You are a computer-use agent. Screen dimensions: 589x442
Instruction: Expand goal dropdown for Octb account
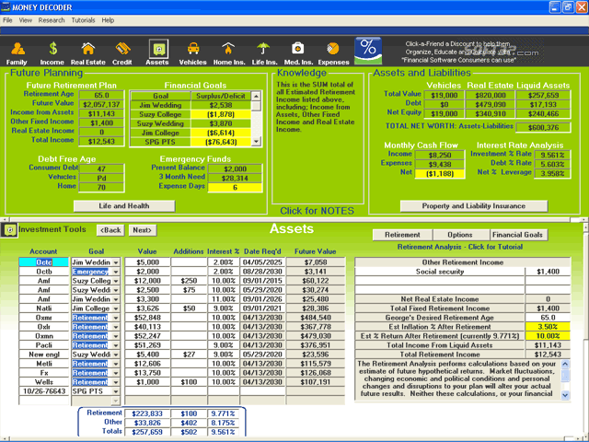(116, 272)
